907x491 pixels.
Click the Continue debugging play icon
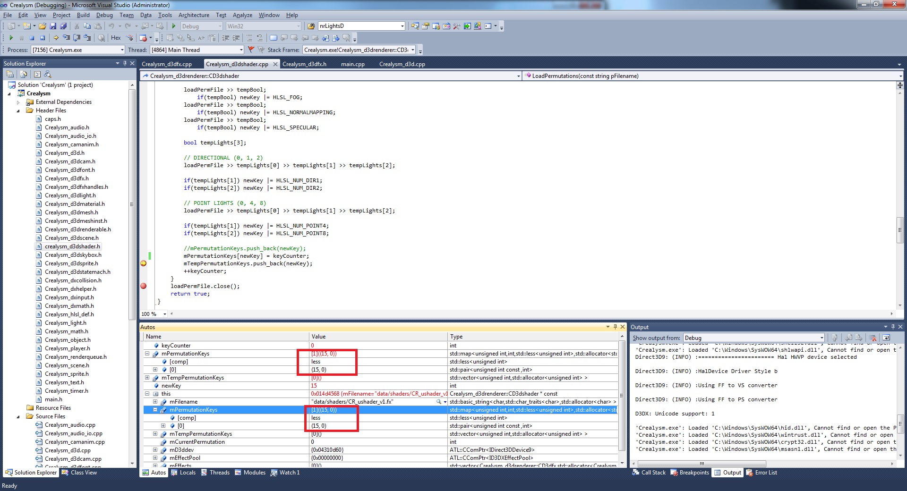tap(11, 38)
